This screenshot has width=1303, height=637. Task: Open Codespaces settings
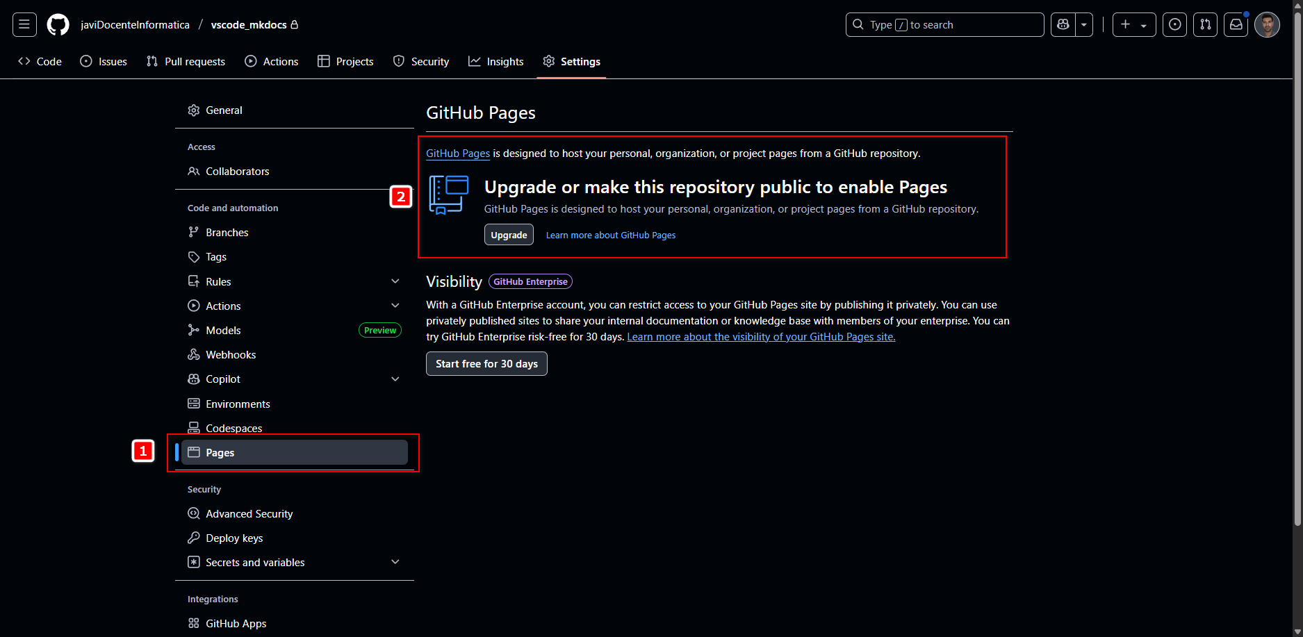(x=295, y=429)
